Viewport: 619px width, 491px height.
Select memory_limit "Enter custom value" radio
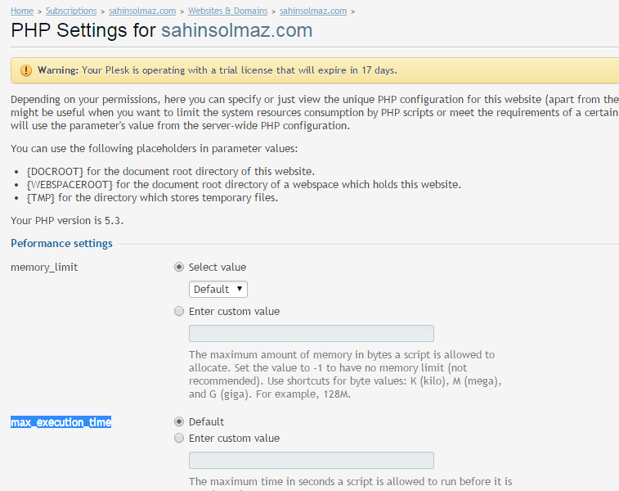point(179,311)
